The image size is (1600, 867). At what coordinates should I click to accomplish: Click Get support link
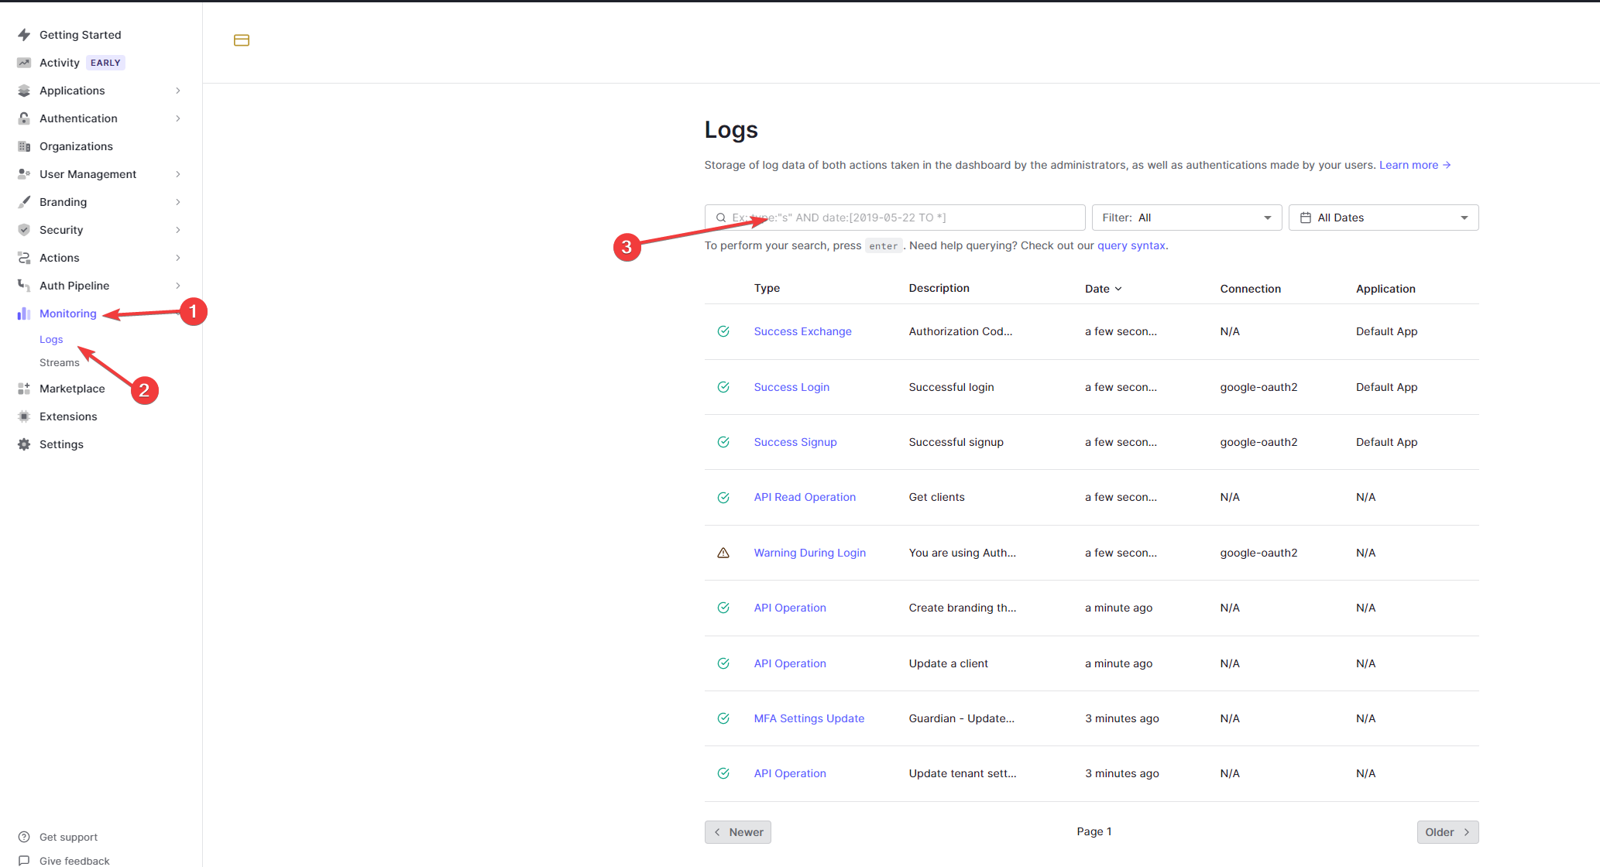tap(68, 837)
